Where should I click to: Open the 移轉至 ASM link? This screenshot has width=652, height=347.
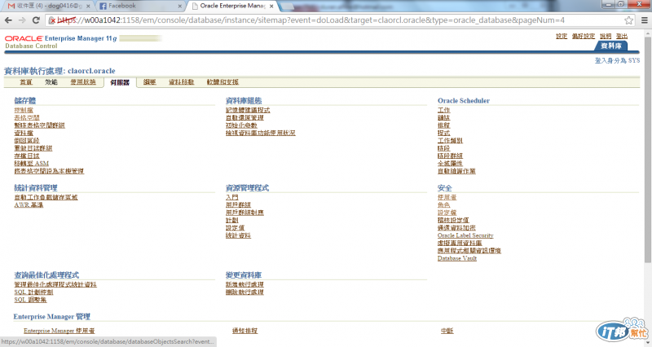32,164
